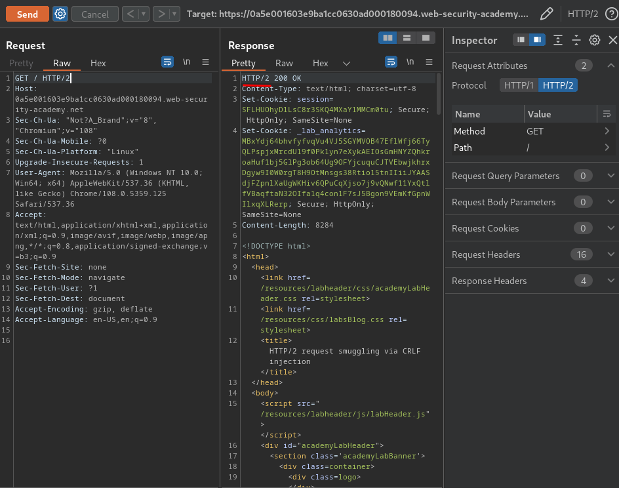Click the Value column header
619x488 pixels.
[x=561, y=114]
